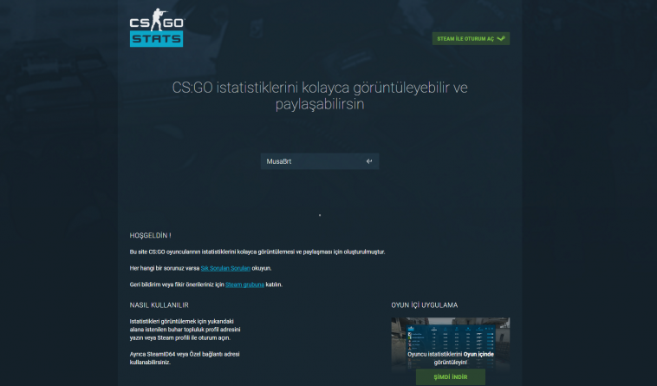Click the Şimdi İndir download button
The width and height of the screenshot is (657, 386).
[451, 377]
